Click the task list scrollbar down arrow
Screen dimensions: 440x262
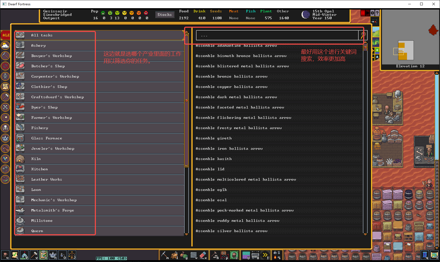(x=365, y=234)
